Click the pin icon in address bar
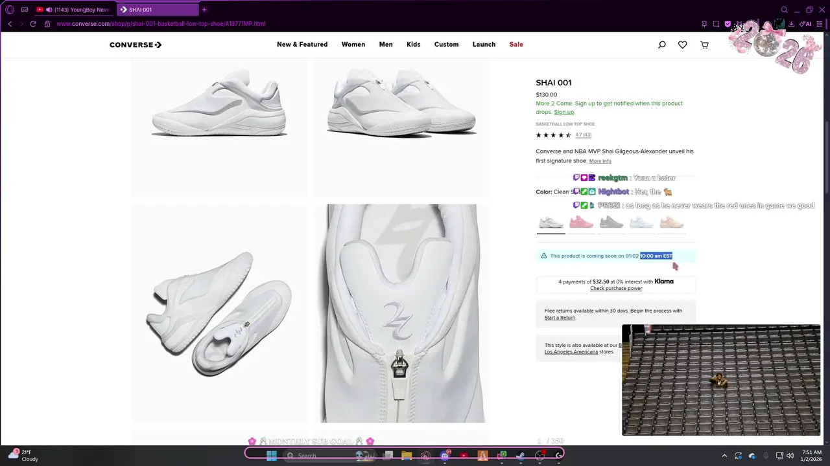This screenshot has height=466, width=830. [x=704, y=24]
